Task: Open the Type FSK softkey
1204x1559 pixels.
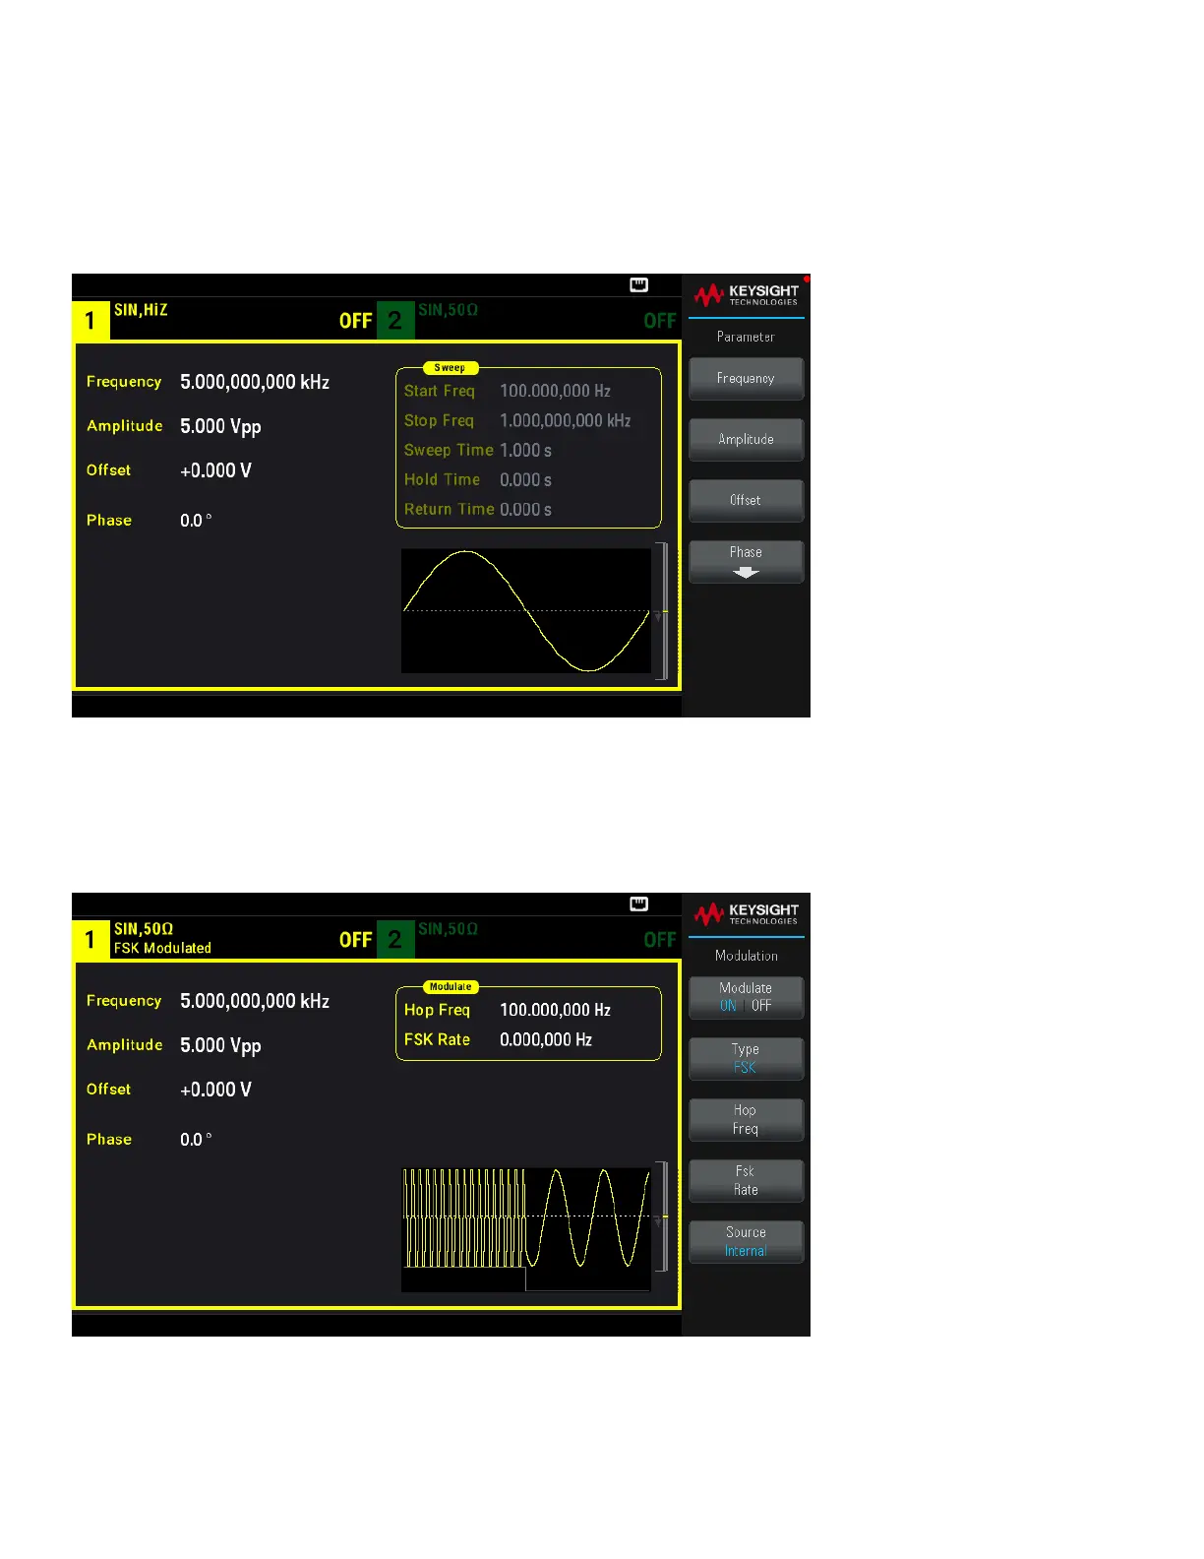Action: click(x=746, y=1058)
